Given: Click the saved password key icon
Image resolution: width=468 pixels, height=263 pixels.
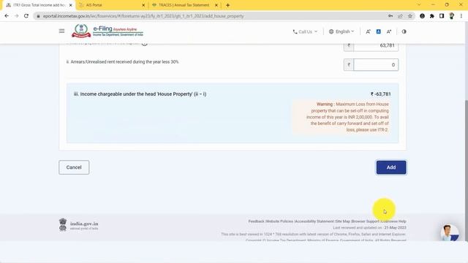Looking at the screenshot, I should click(x=390, y=16).
